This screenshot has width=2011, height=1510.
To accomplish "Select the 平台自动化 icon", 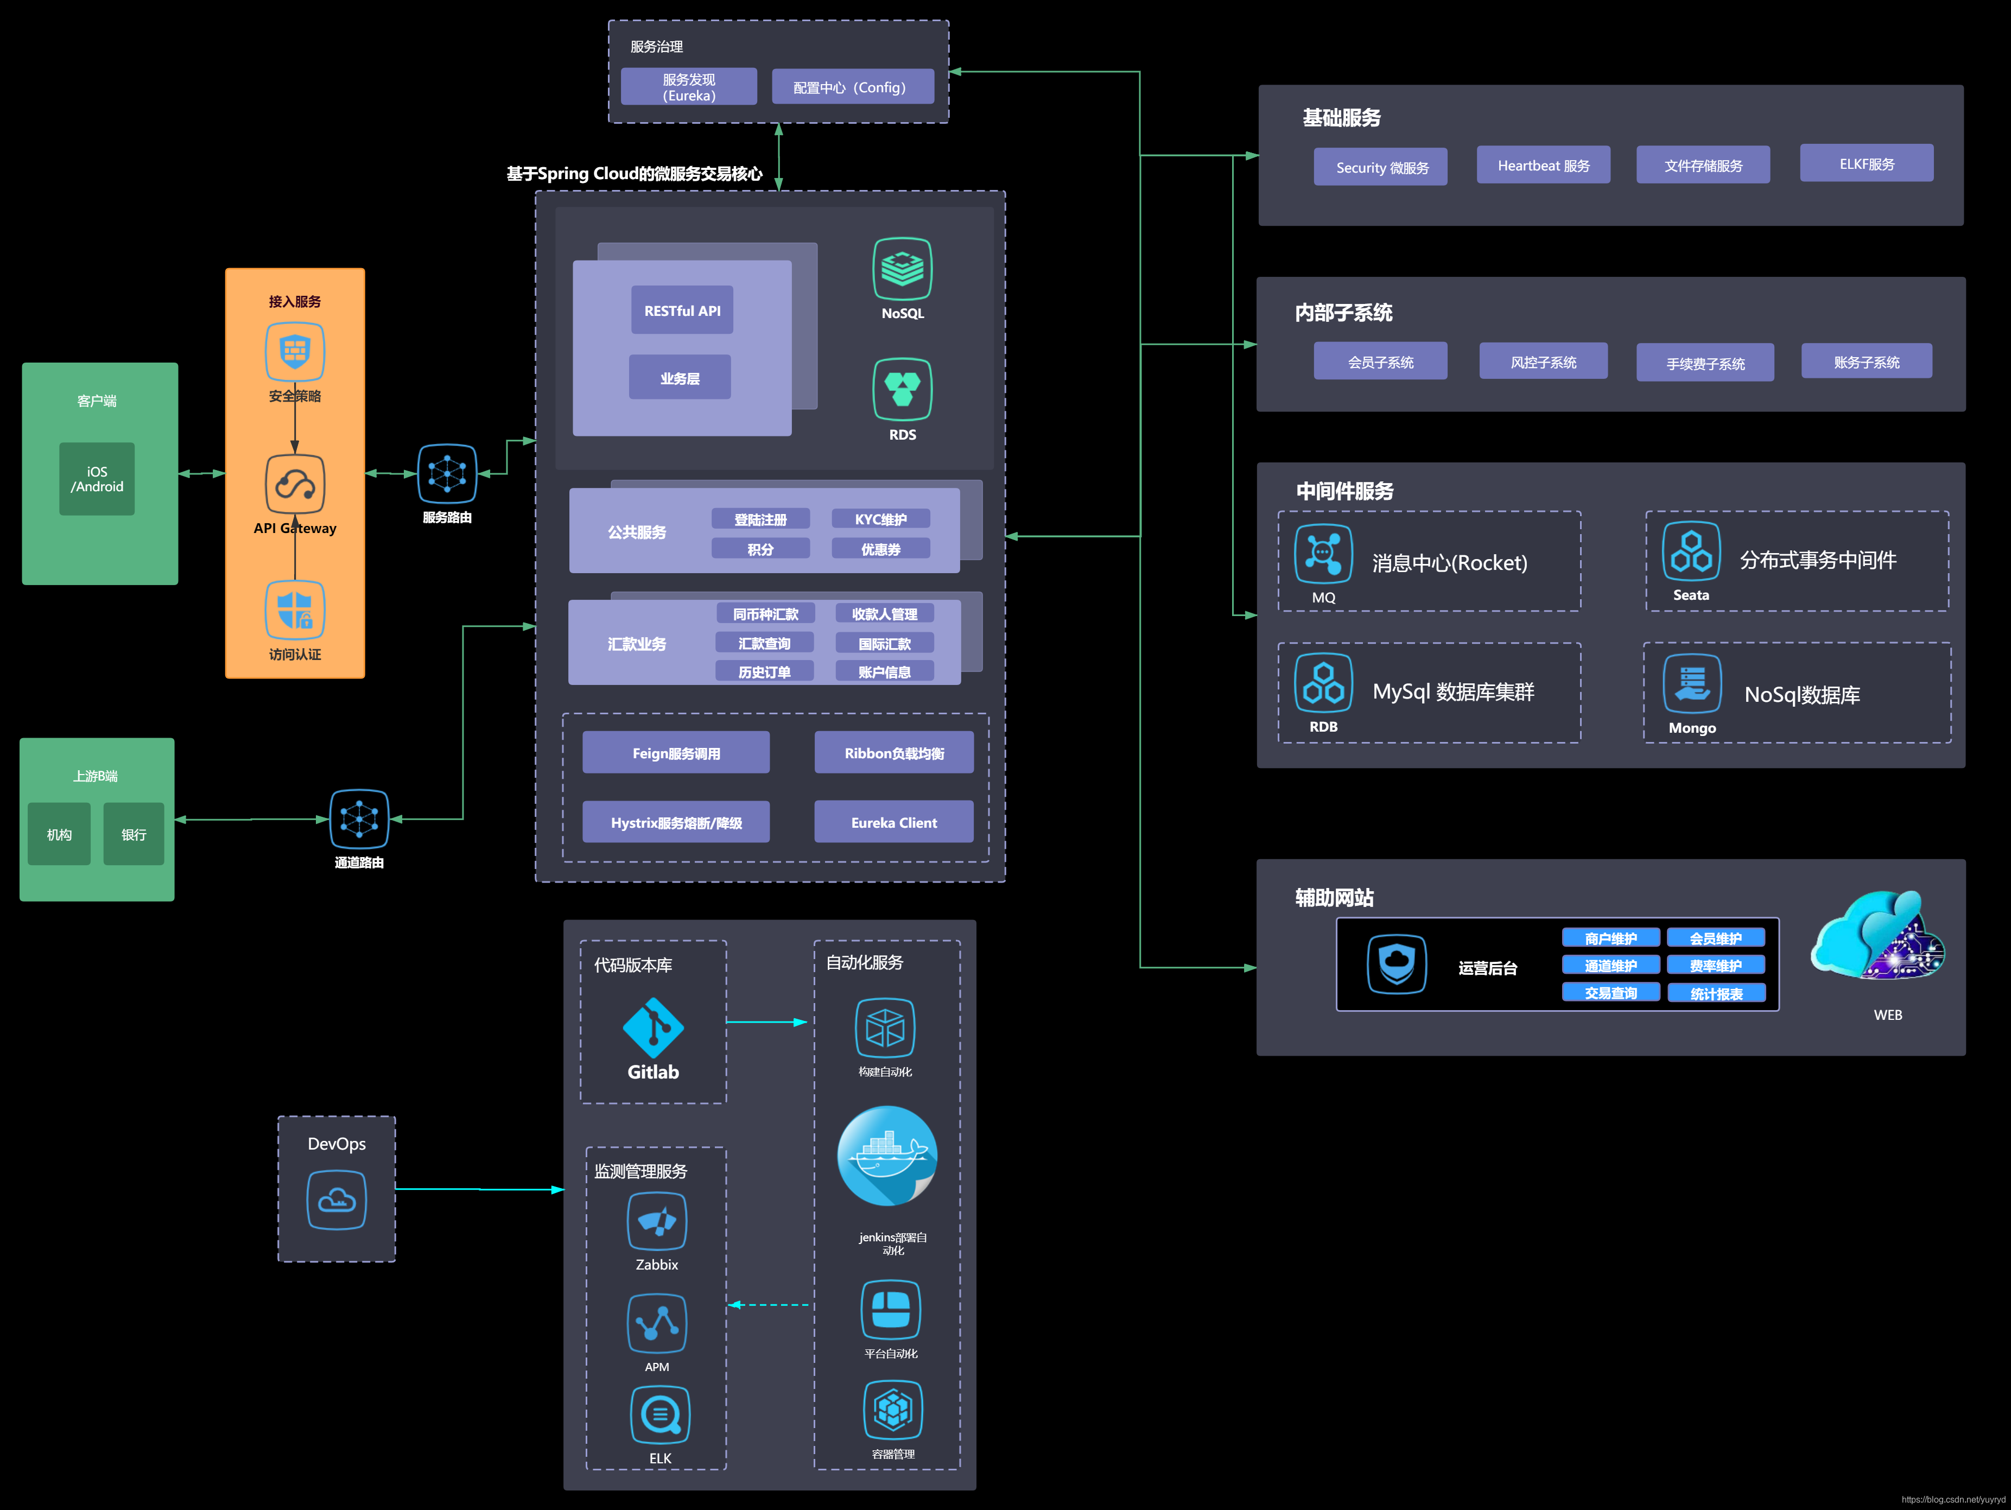I will point(891,1310).
